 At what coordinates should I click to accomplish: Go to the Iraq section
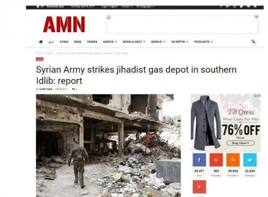tap(77, 41)
